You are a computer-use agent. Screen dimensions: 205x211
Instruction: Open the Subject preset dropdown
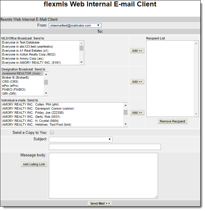pos(80,139)
